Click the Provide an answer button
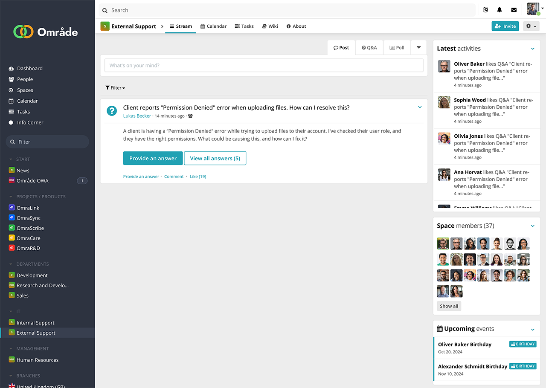Viewport: 546px width, 388px height. click(x=153, y=158)
